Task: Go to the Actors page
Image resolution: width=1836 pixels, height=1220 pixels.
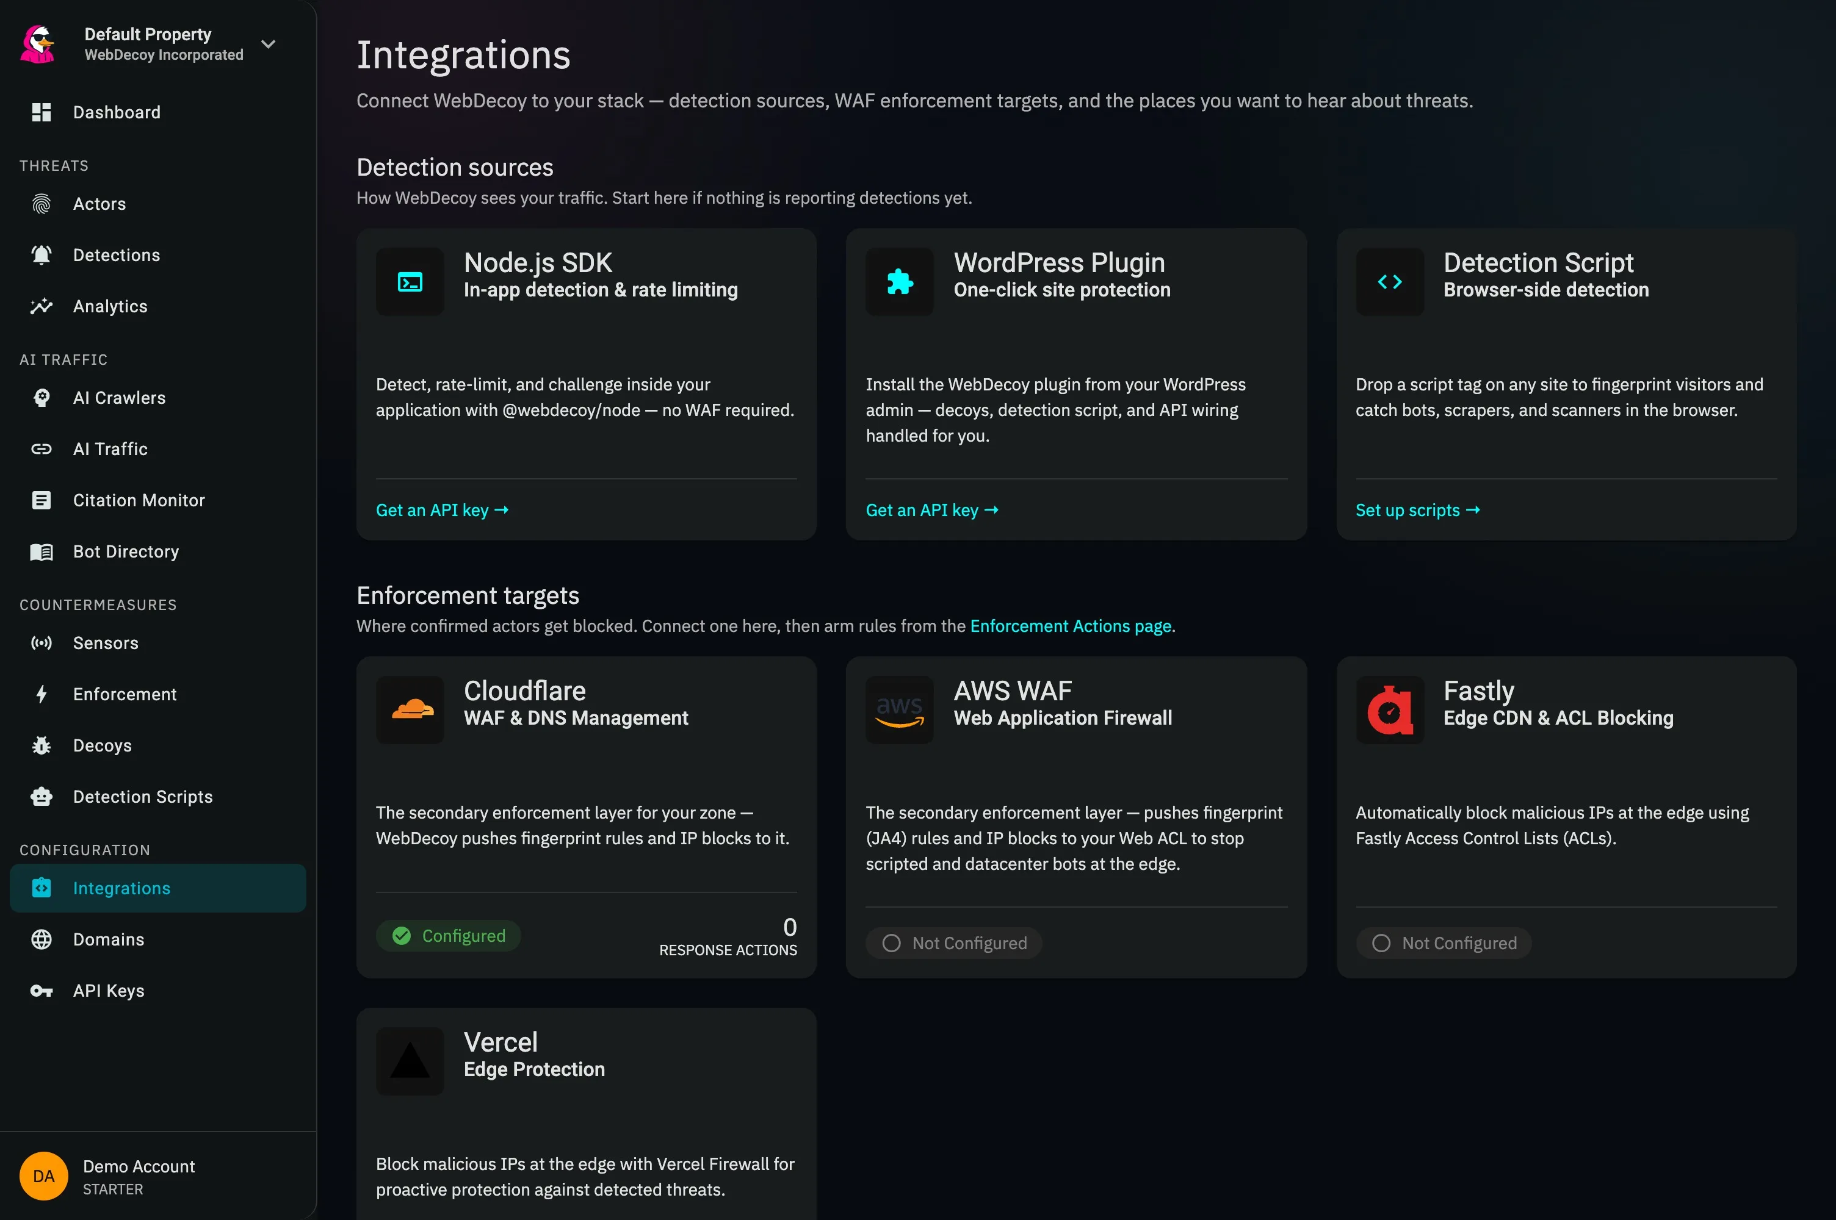Action: [158, 204]
